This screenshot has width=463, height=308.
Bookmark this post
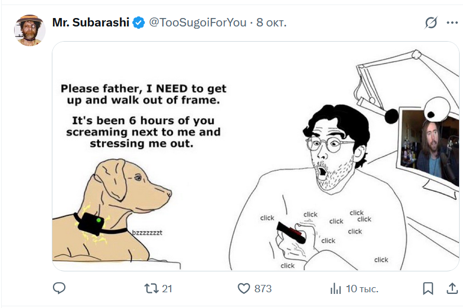click(428, 288)
